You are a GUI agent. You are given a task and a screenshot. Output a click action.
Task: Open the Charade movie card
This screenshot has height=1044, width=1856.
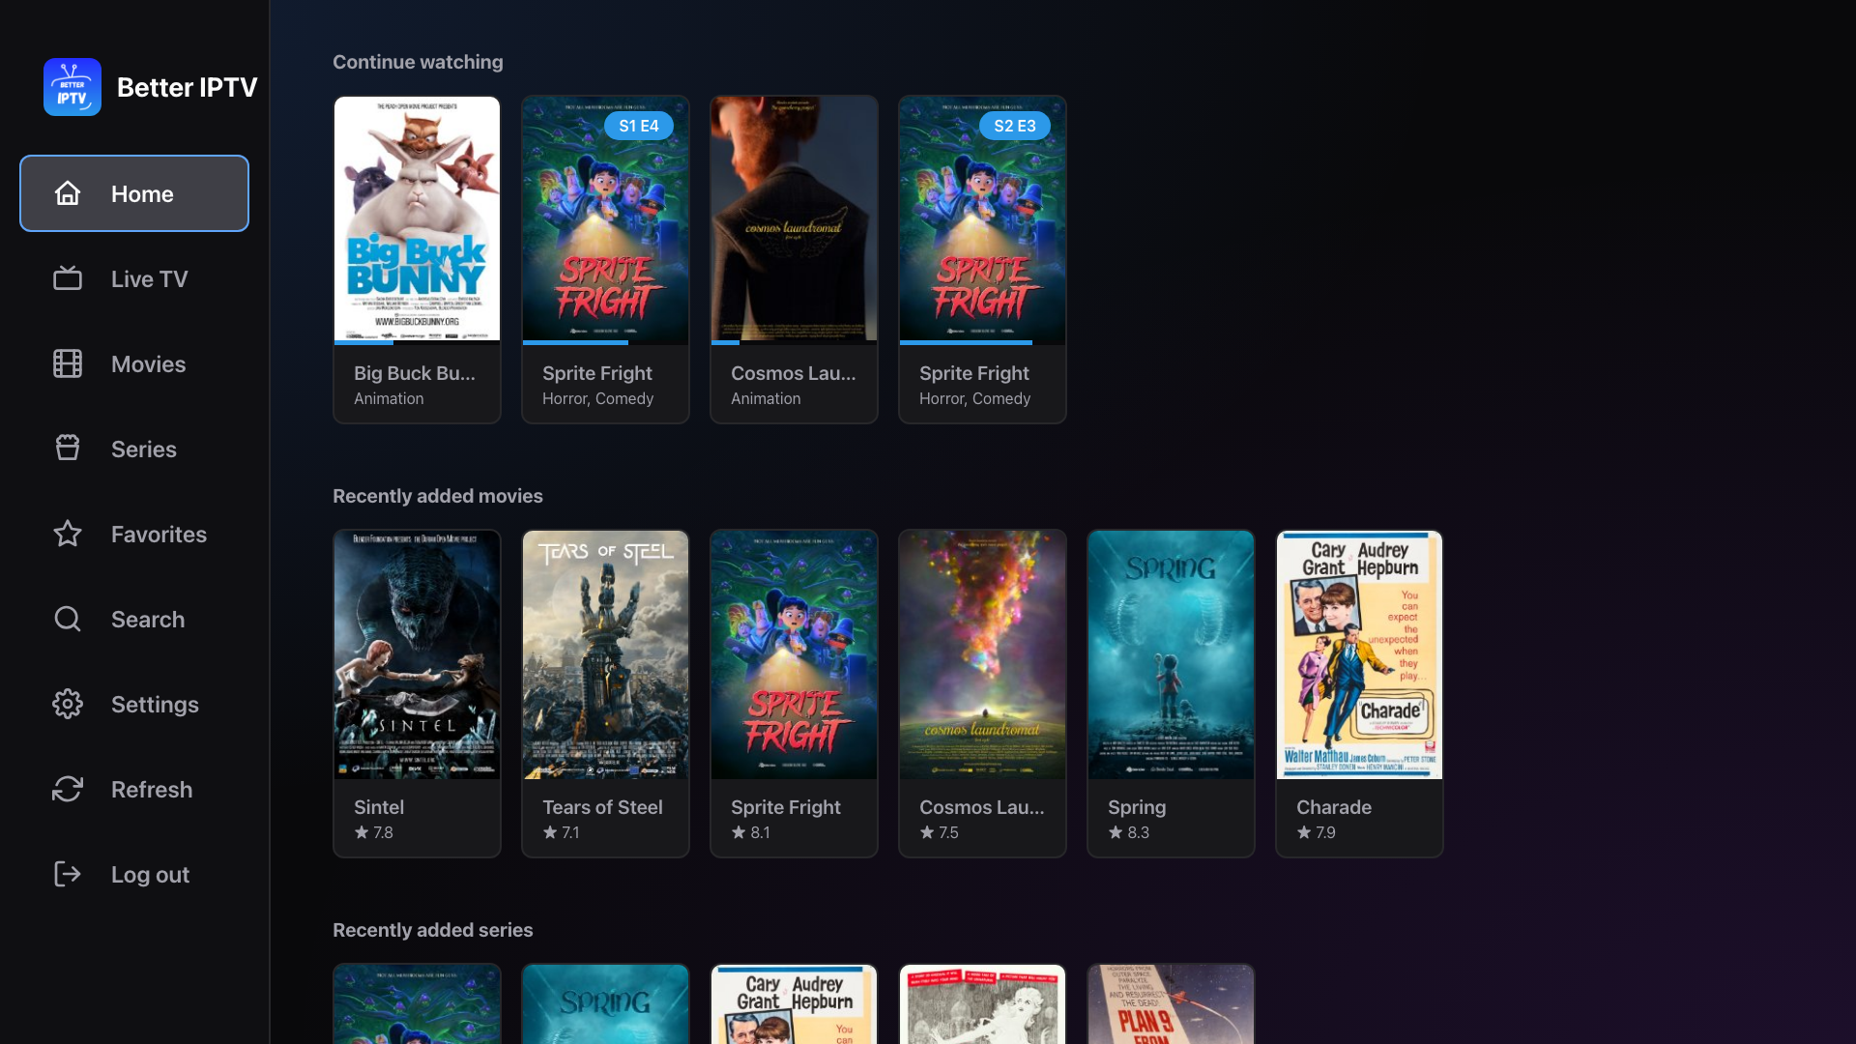click(1359, 692)
